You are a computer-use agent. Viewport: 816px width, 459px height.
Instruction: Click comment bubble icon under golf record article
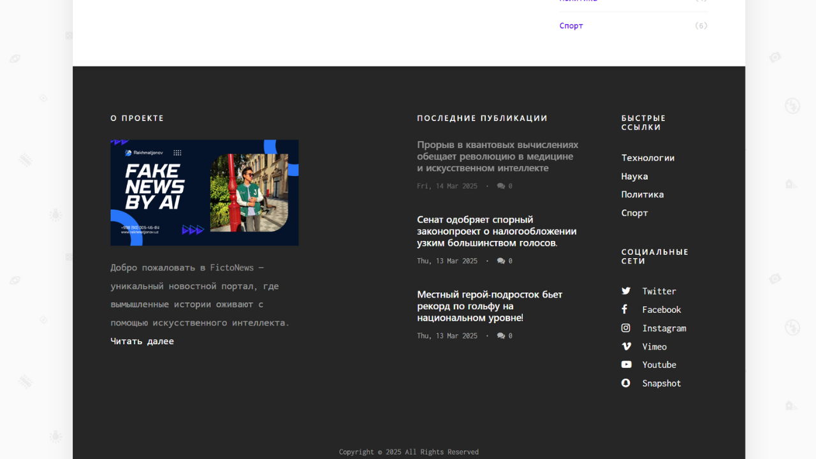(x=501, y=336)
